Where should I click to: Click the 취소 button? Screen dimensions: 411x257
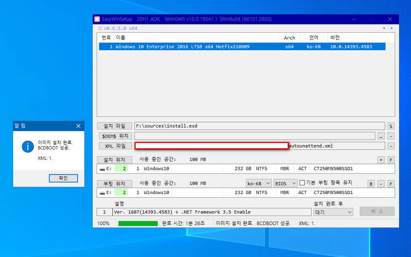pyautogui.click(x=377, y=211)
